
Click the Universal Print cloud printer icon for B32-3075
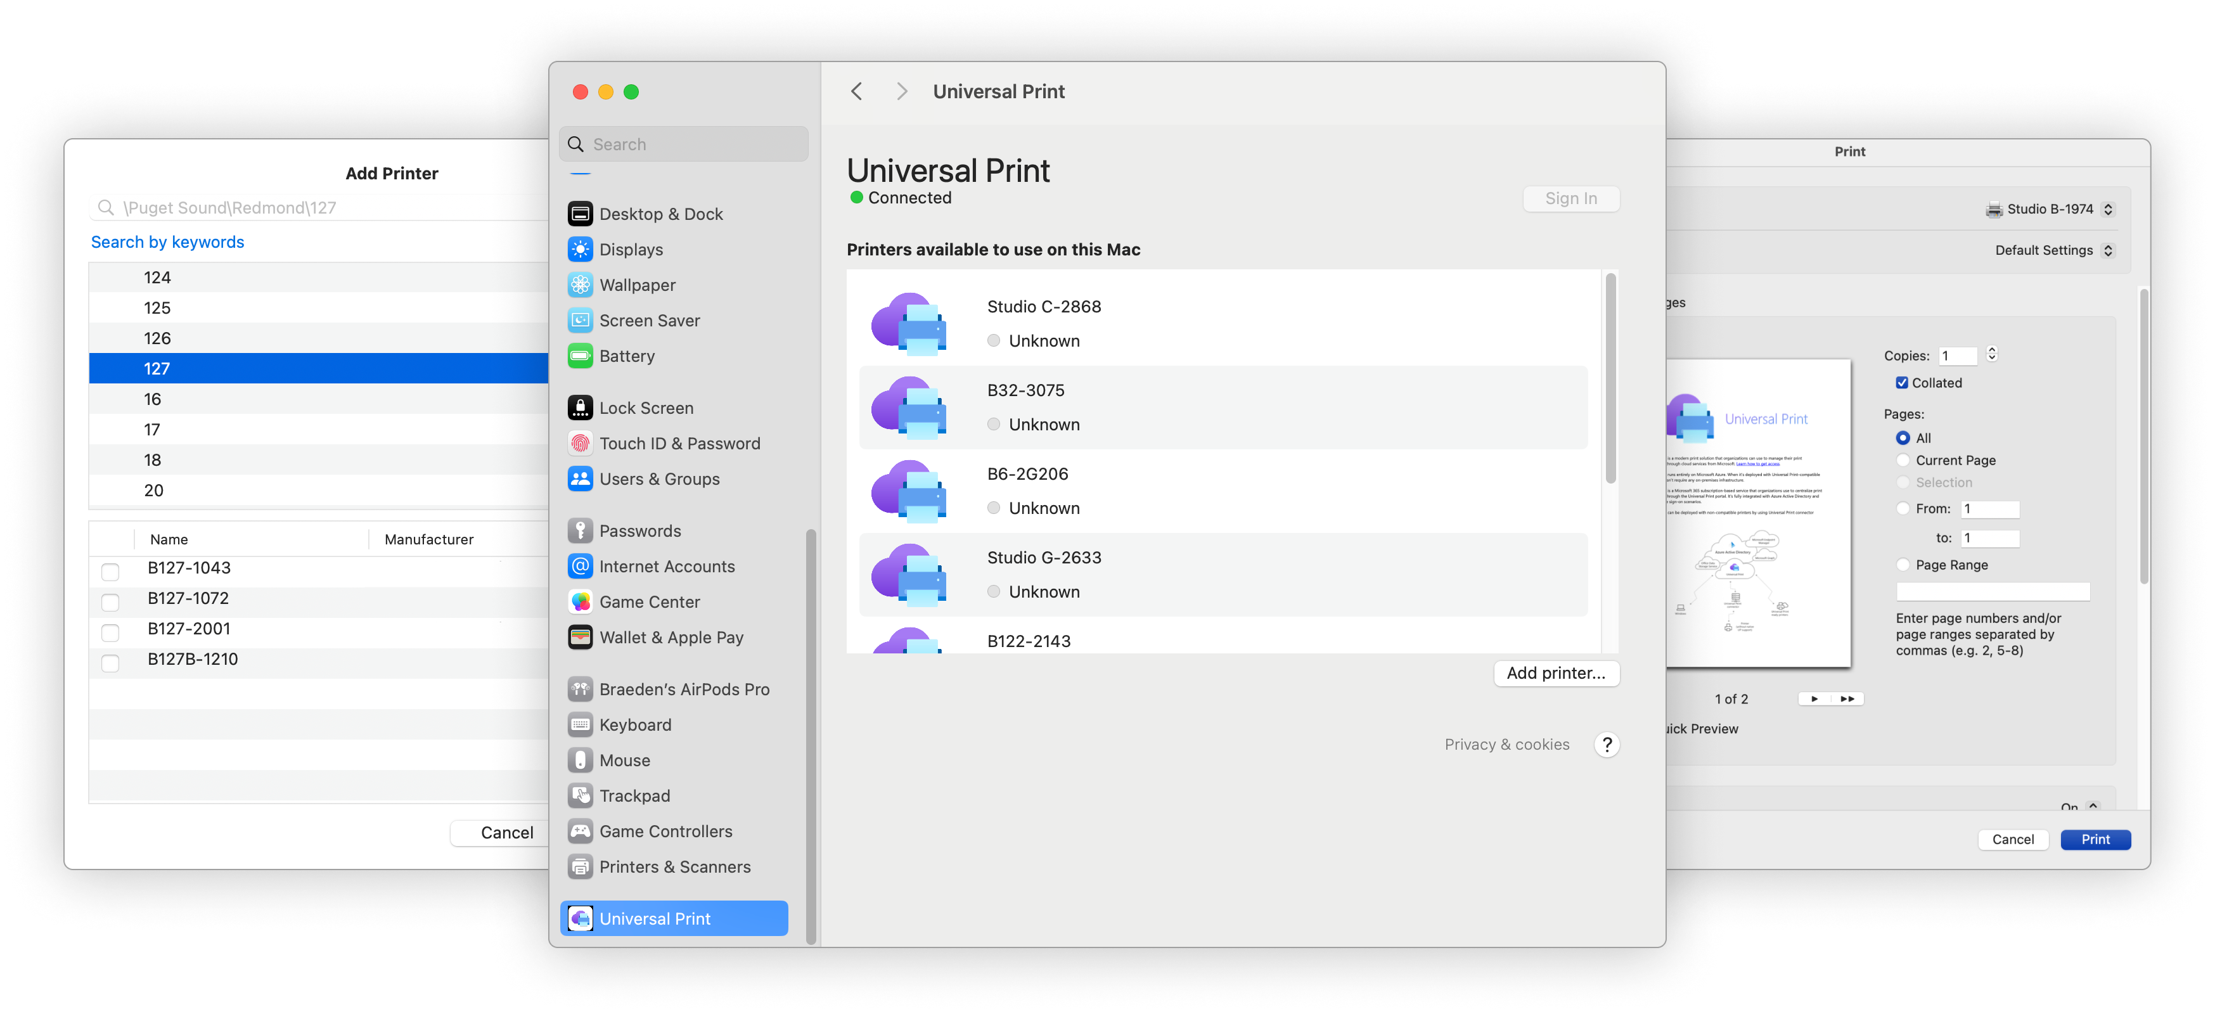pos(914,407)
